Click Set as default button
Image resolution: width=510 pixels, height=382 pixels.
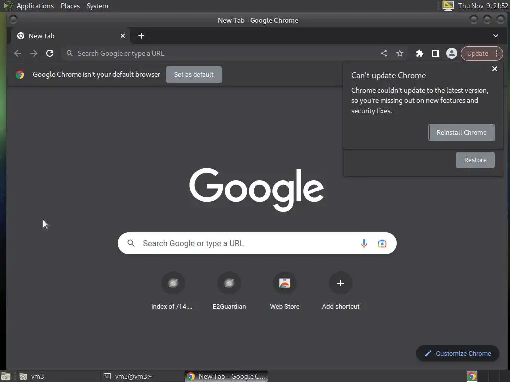point(194,75)
